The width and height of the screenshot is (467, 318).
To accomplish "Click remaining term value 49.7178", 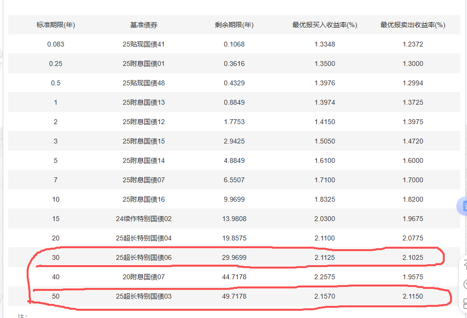I will 234,296.
